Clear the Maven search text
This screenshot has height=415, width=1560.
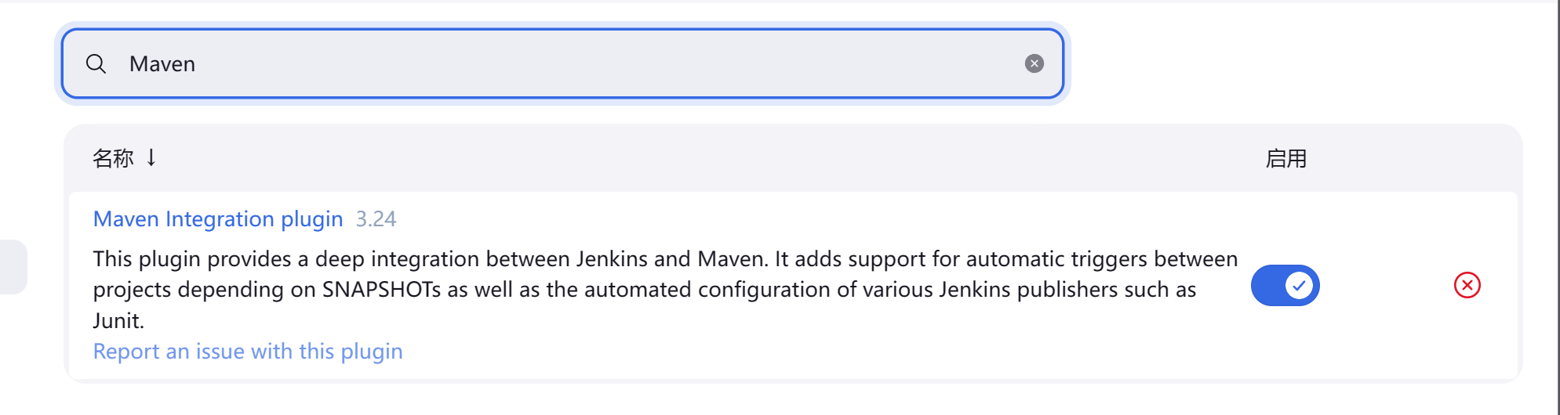1034,64
